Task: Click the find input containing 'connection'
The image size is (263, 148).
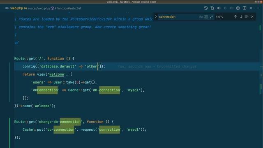Action: [x=178, y=17]
